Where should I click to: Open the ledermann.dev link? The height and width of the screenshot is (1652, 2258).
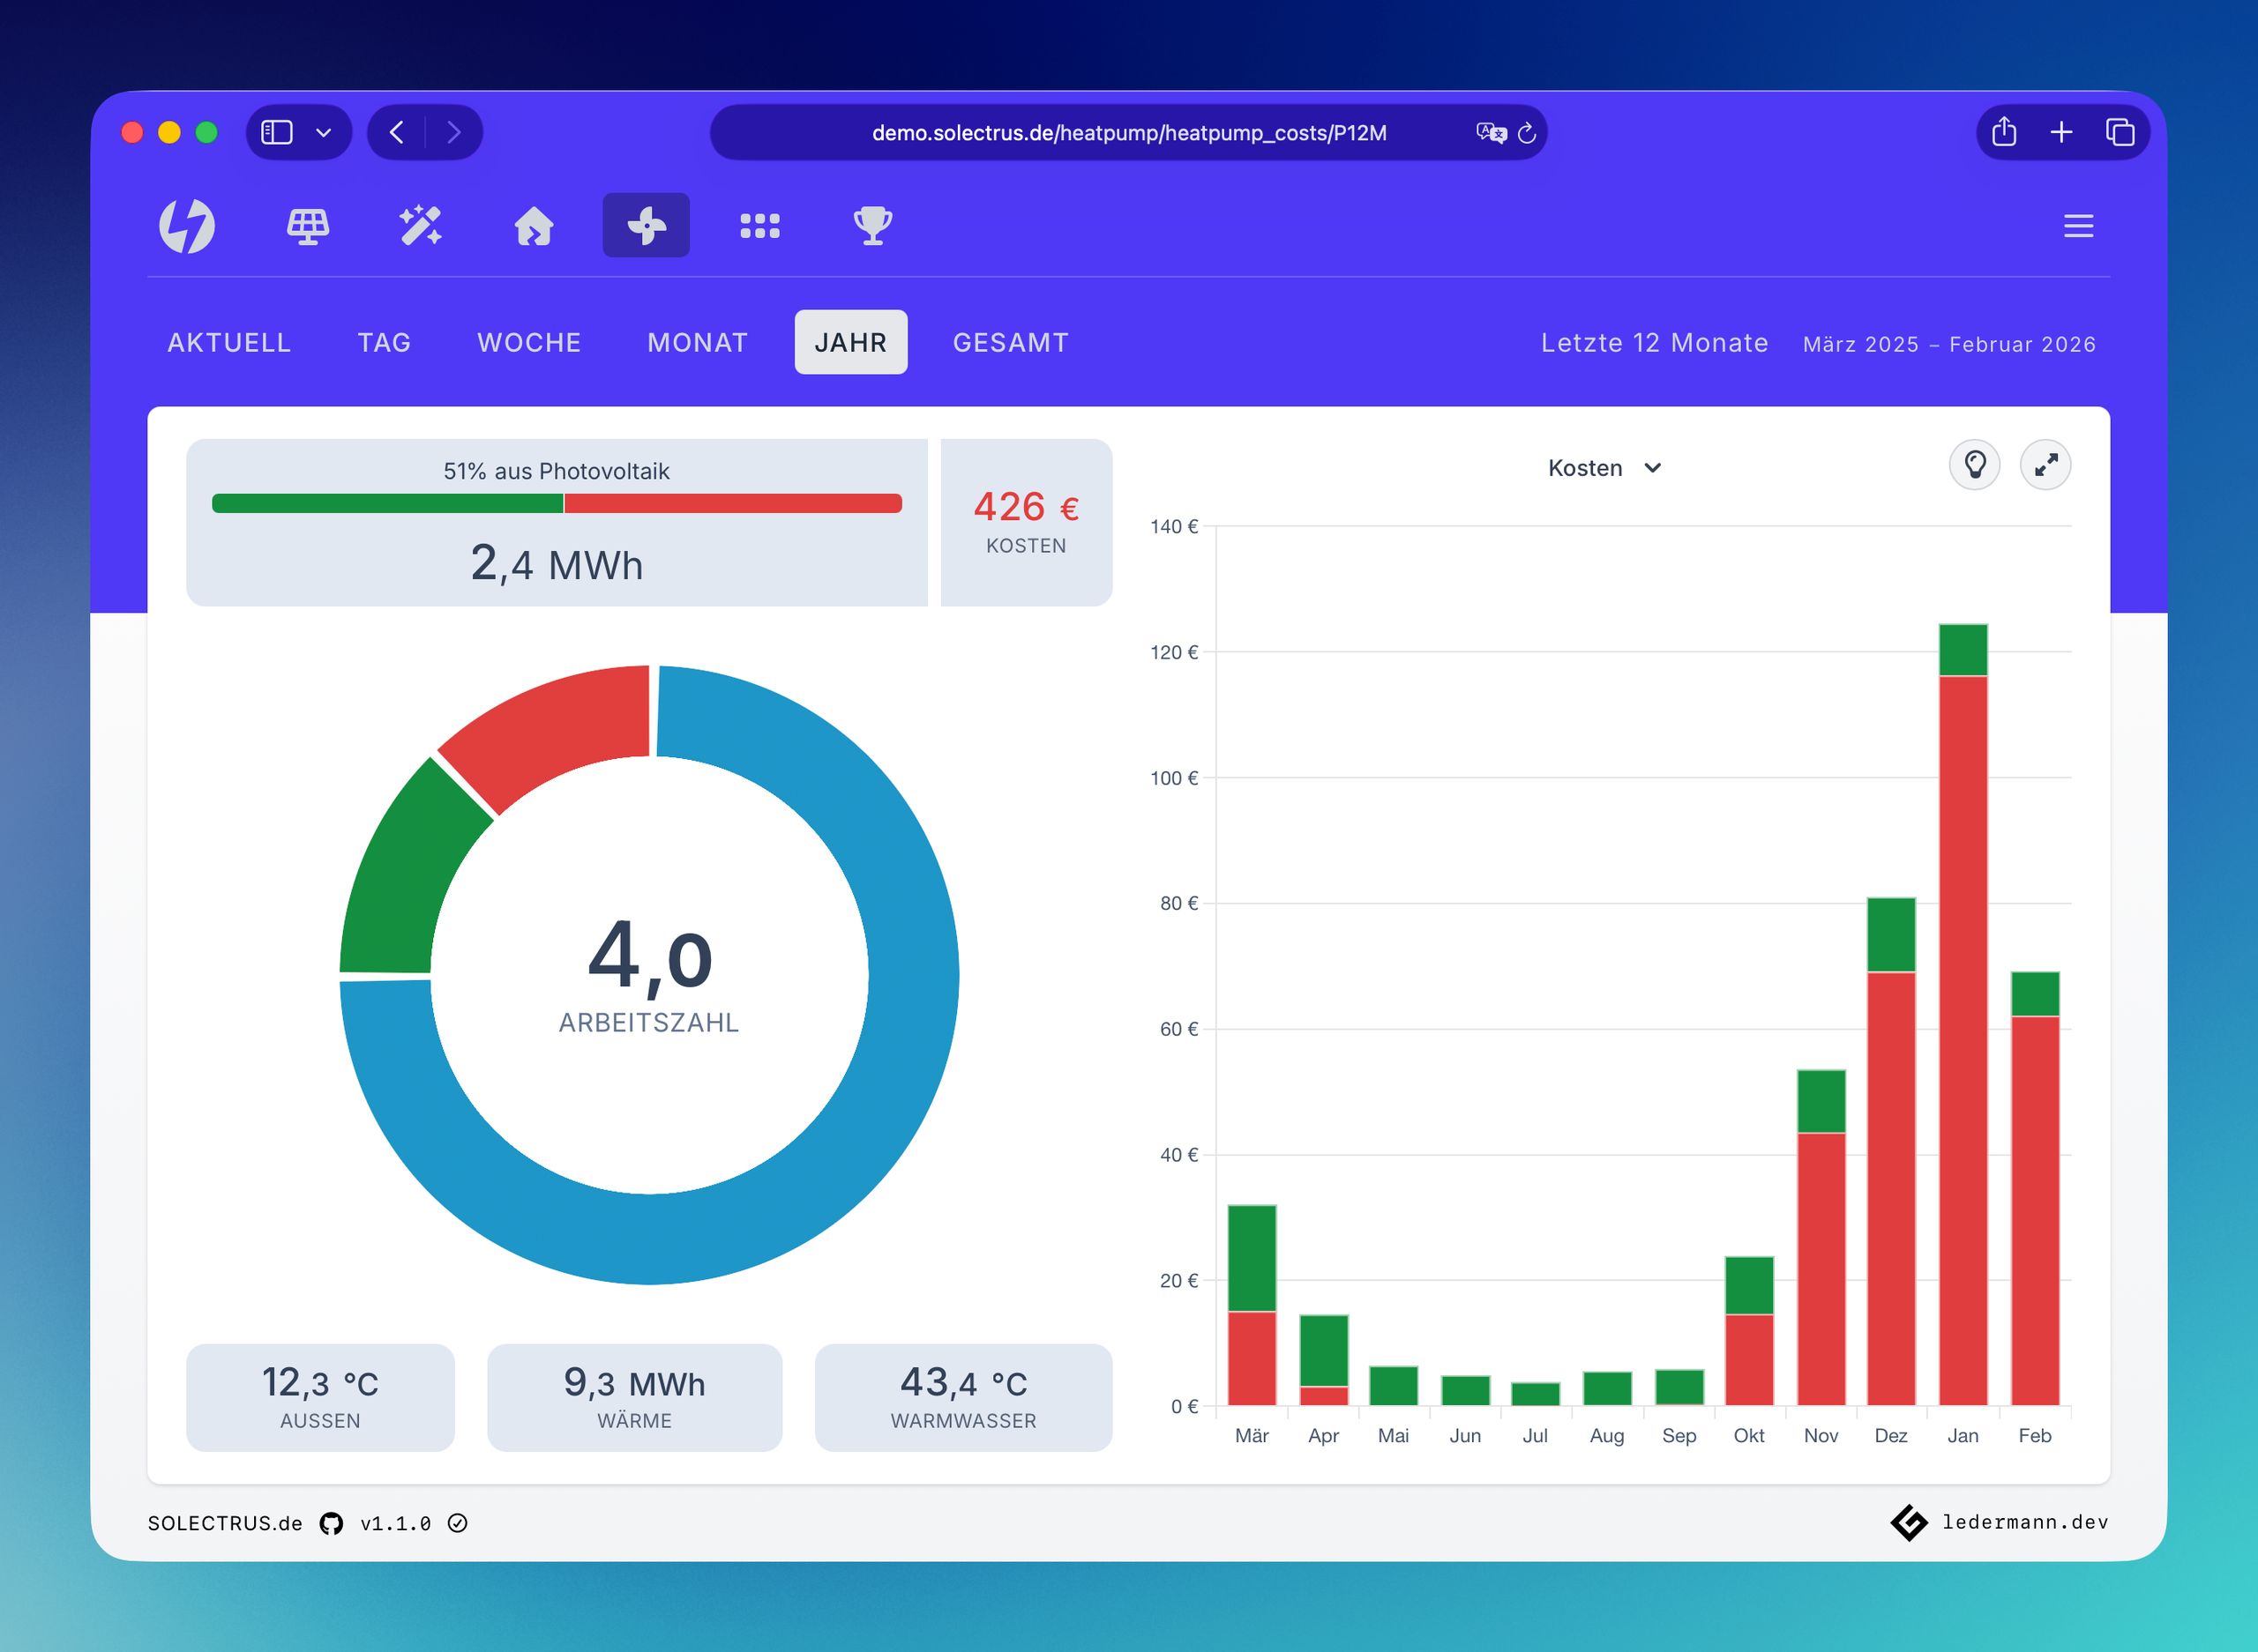pyautogui.click(x=2024, y=1522)
